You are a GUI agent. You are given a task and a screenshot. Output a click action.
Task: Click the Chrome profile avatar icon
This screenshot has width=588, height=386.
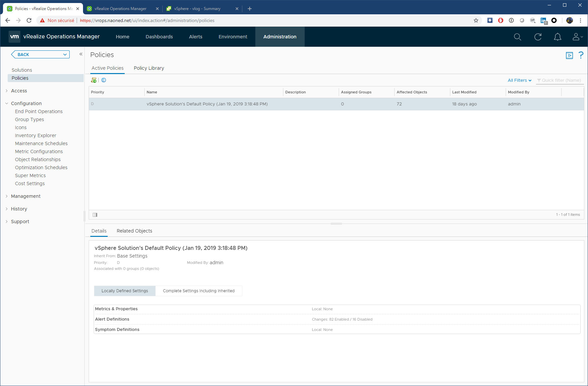pyautogui.click(x=570, y=20)
